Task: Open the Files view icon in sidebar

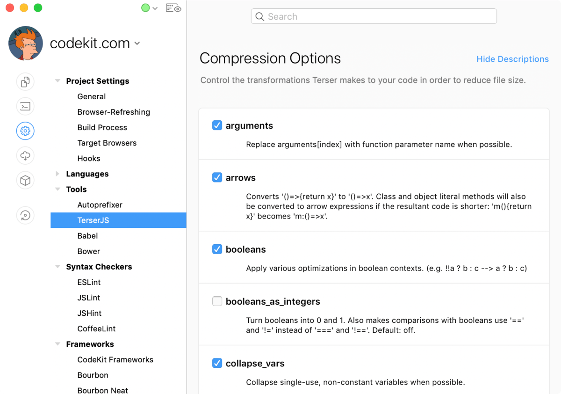Action: [x=25, y=81]
